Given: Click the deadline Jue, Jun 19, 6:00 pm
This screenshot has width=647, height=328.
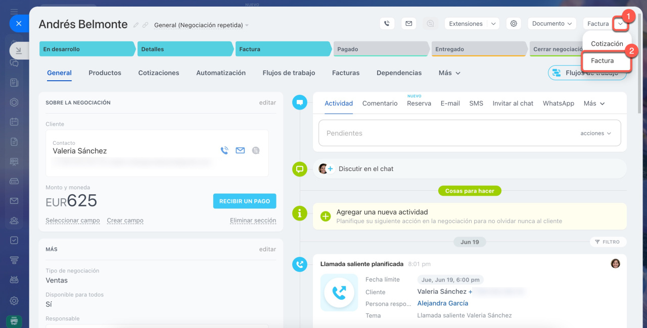Looking at the screenshot, I should tap(450, 280).
